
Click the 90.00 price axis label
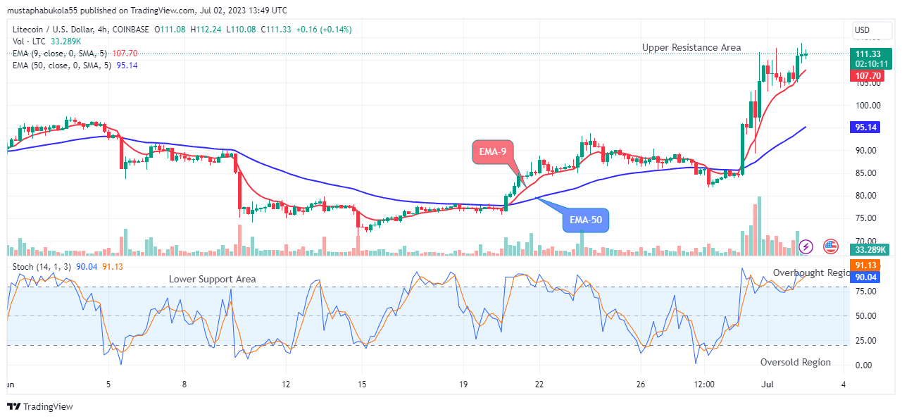tap(865, 151)
